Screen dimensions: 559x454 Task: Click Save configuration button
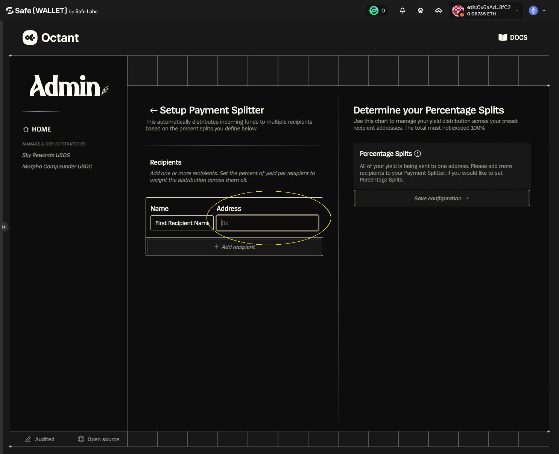442,198
